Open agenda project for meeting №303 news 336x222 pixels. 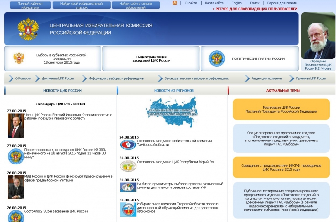pyautogui.click(x=65, y=153)
